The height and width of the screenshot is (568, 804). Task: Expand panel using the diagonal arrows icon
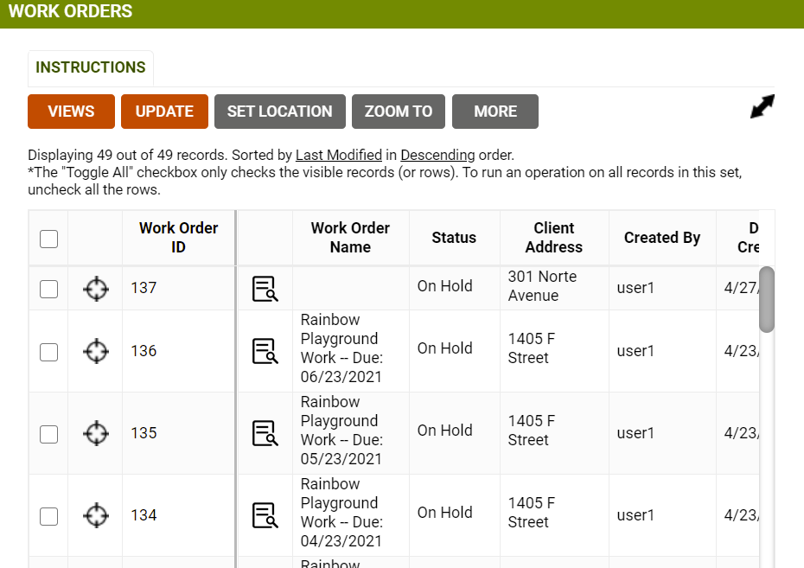(762, 106)
